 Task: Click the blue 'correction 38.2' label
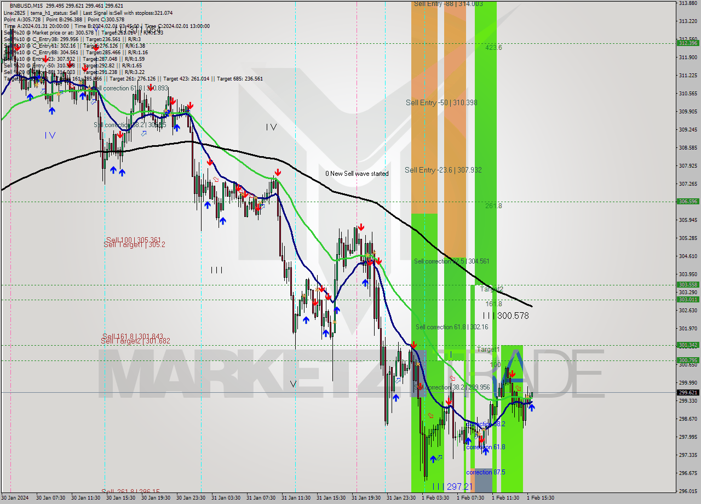pos(485,424)
